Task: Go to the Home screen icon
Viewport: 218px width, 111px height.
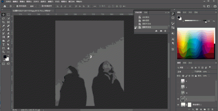Action: pyautogui.click(x=5, y=6)
